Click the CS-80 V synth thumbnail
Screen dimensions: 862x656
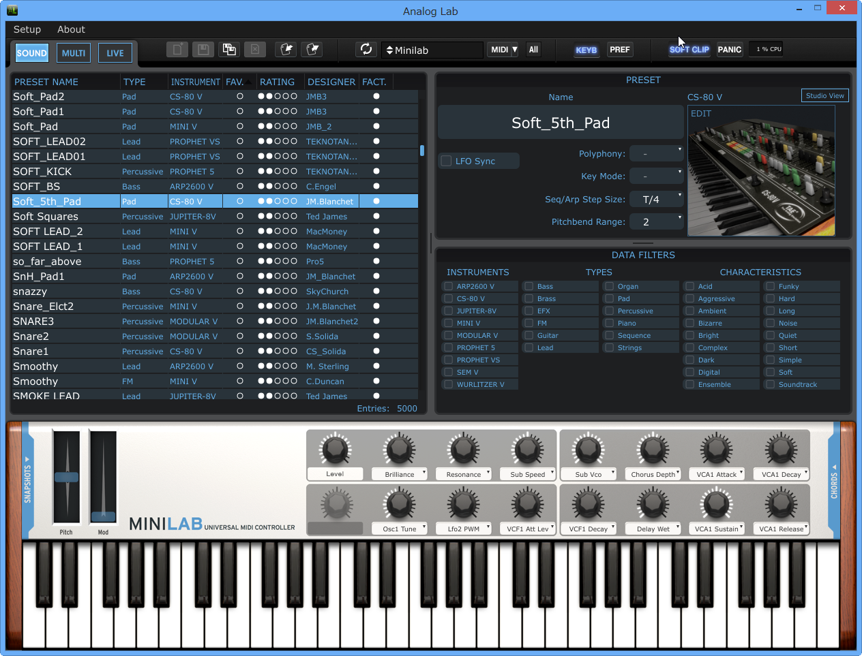[x=761, y=170]
